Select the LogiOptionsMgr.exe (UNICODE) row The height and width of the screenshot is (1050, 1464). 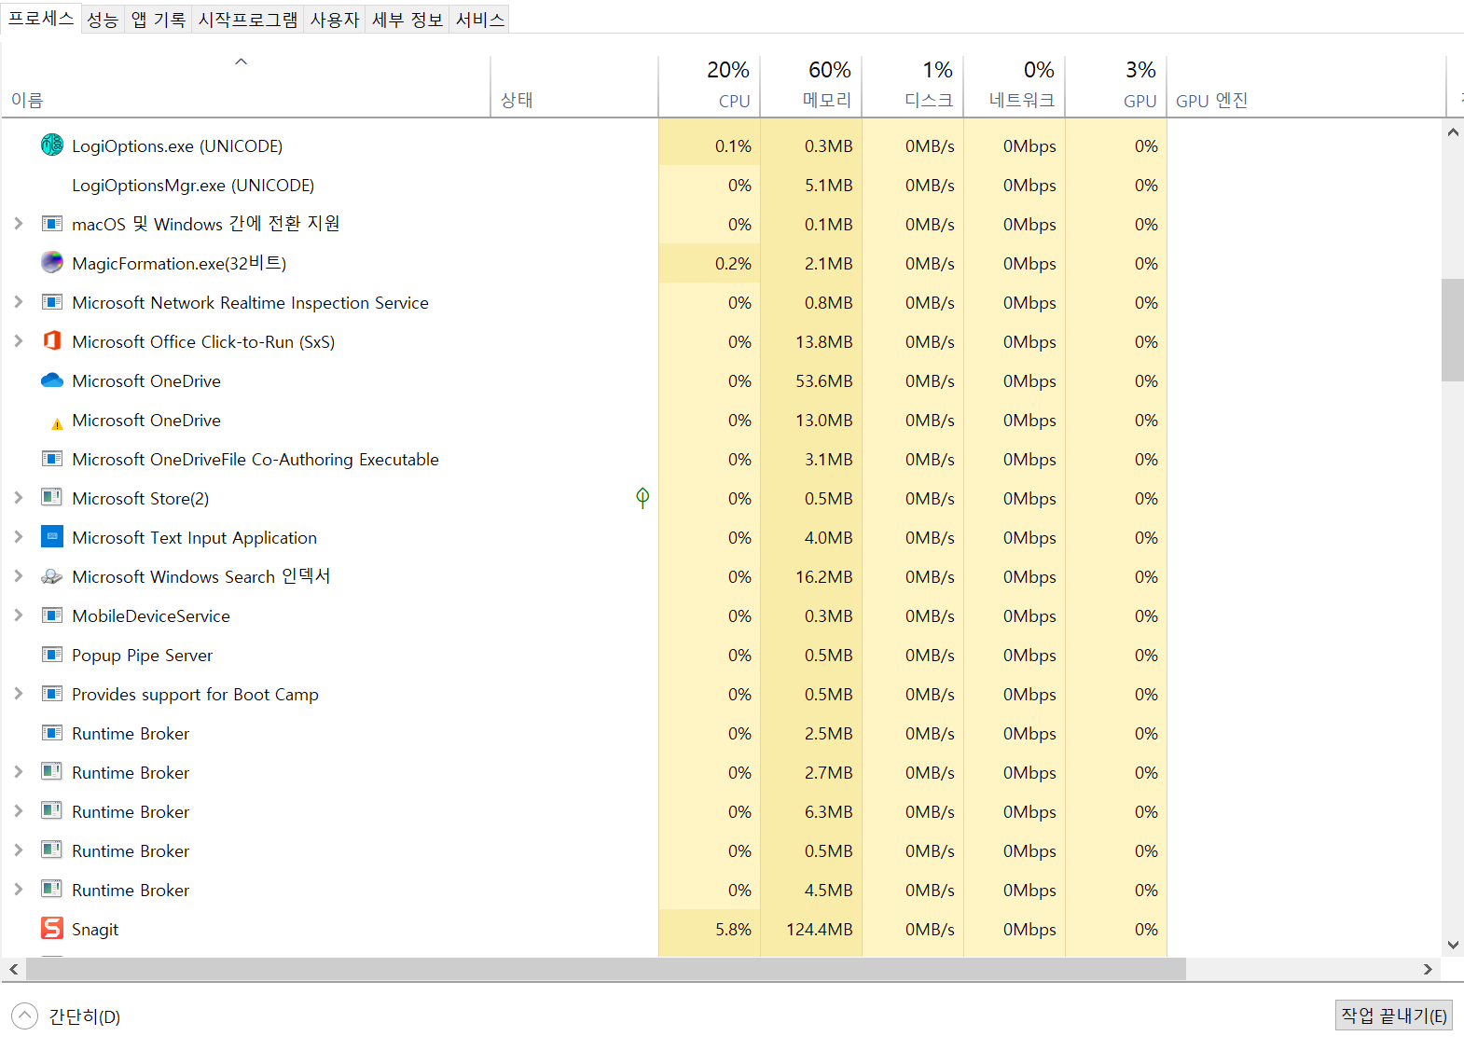[x=584, y=185]
